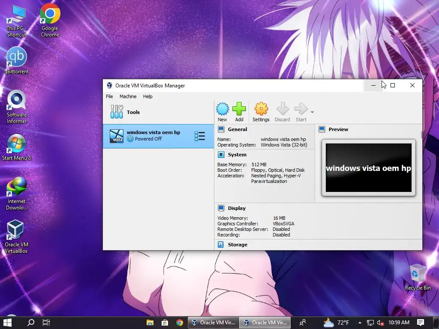
Task: Click the Display section screen icon
Action: pyautogui.click(x=221, y=208)
